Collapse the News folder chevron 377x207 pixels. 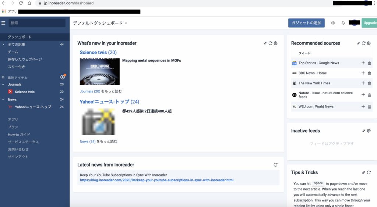tap(3, 99)
